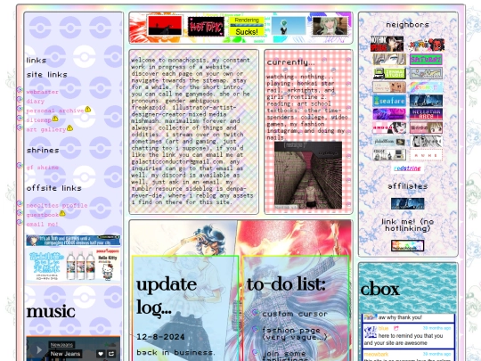Click the Rendering Sucks! stamp
The height and width of the screenshot is (361, 481).
247,27
